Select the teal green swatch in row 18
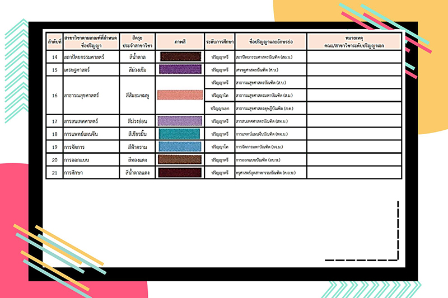The image size is (448, 298). click(x=180, y=134)
